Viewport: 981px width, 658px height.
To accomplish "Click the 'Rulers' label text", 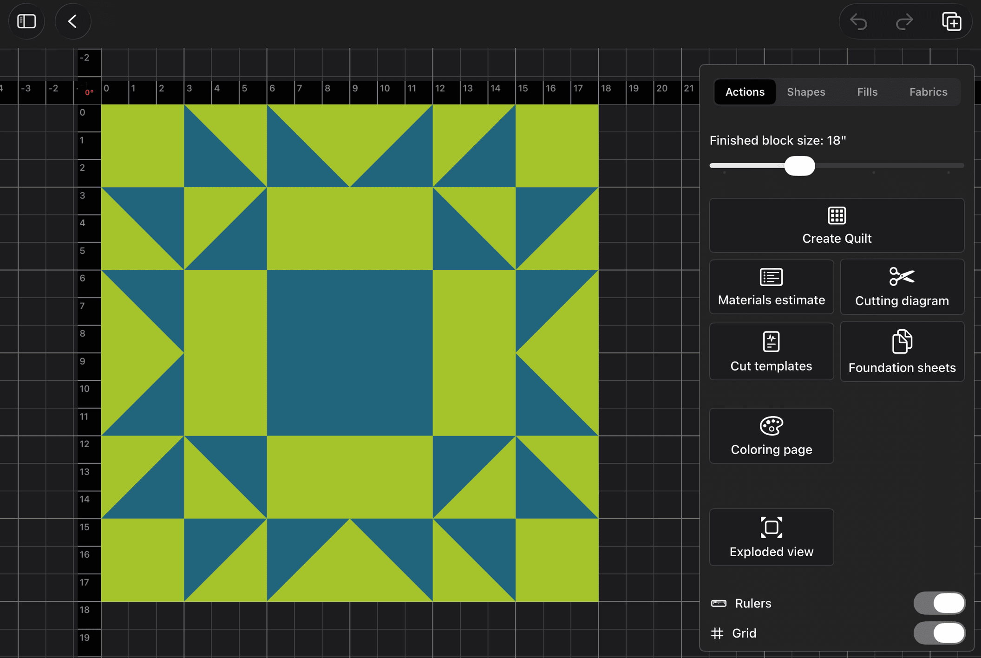I will 753,604.
